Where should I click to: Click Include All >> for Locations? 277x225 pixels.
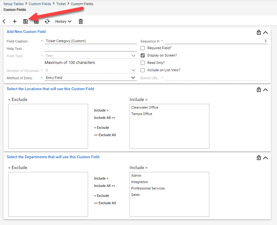point(105,118)
